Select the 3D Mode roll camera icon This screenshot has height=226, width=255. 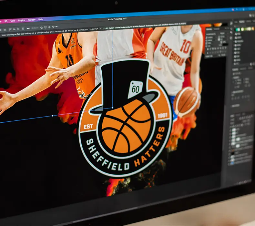coord(46,27)
